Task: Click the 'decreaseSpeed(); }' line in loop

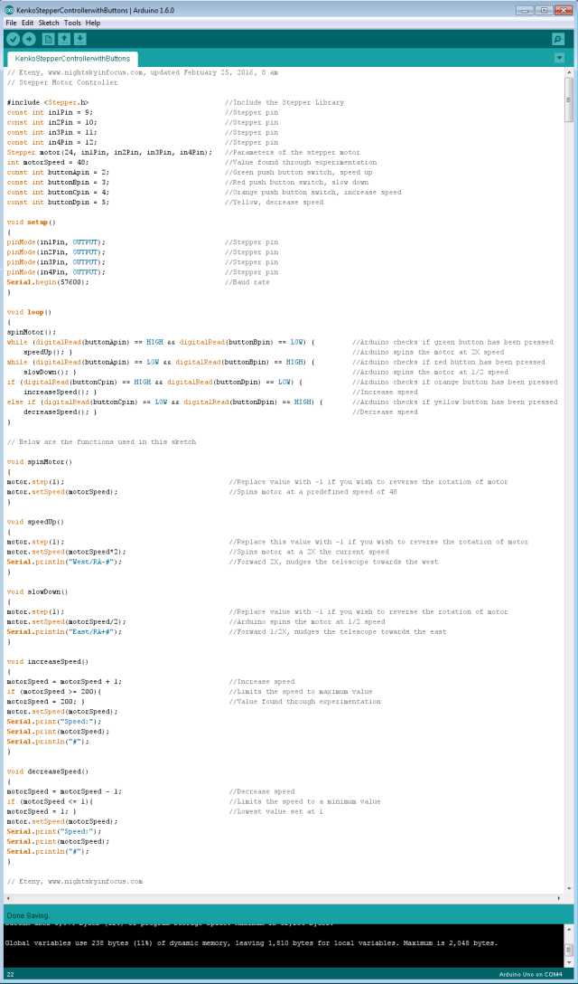Action: pyautogui.click(x=61, y=412)
